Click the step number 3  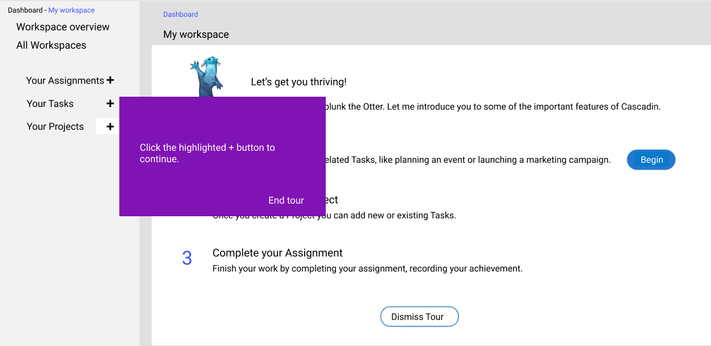[187, 258]
